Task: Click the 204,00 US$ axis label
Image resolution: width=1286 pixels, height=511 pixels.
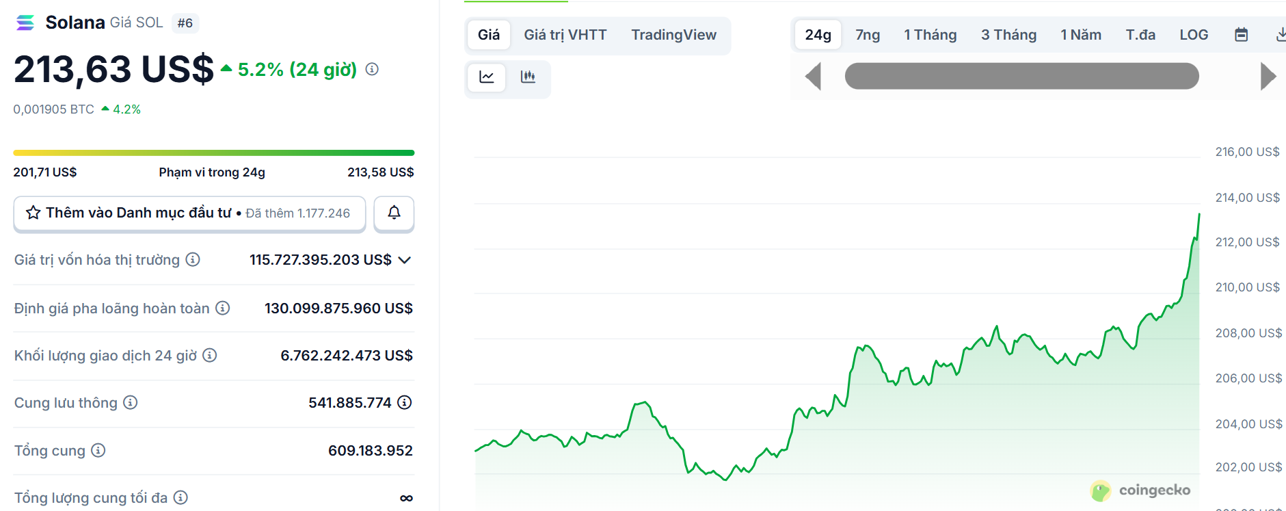Action: pos(1248,424)
